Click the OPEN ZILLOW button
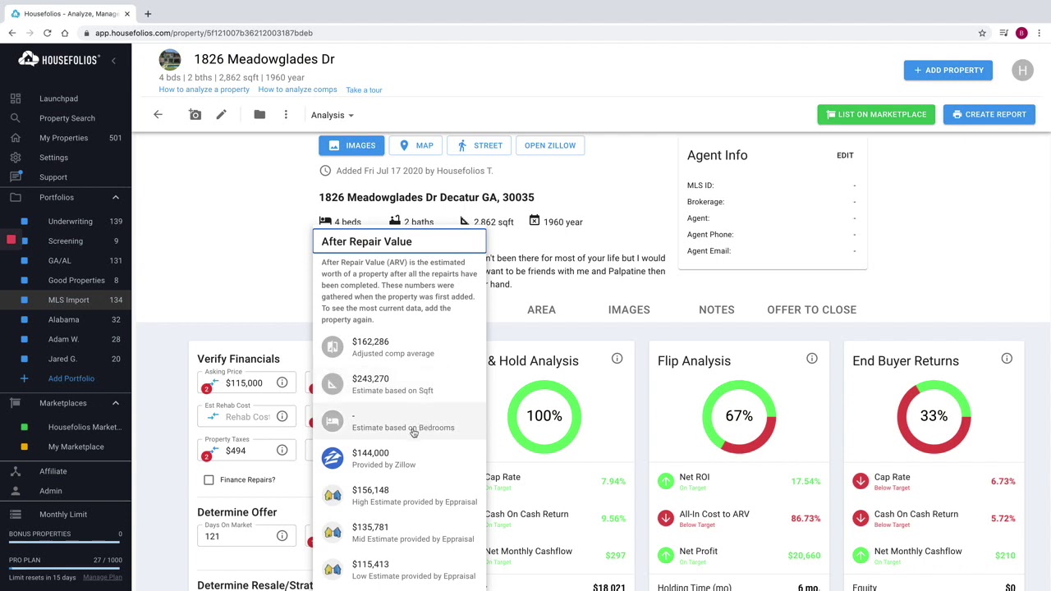Viewport: 1051px width, 591px height. (x=550, y=145)
